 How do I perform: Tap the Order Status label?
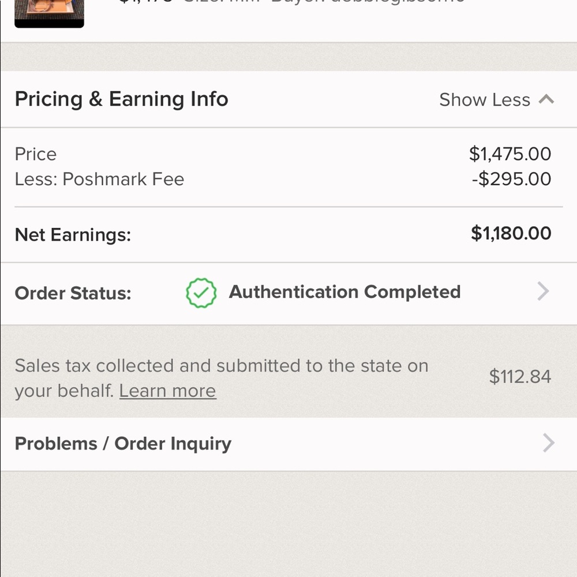click(73, 293)
